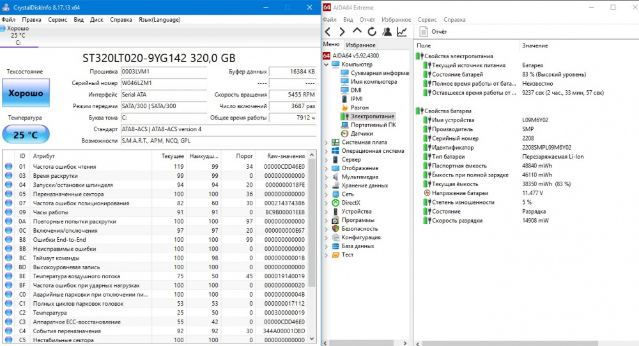
Task: Select the Переназначенные сектора row
Action: pos(155,194)
